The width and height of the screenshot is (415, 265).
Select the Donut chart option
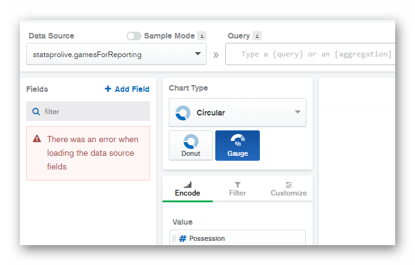pyautogui.click(x=190, y=145)
